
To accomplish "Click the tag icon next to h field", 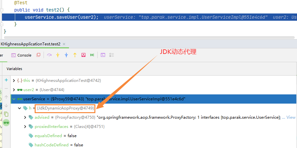I will click(25, 108).
